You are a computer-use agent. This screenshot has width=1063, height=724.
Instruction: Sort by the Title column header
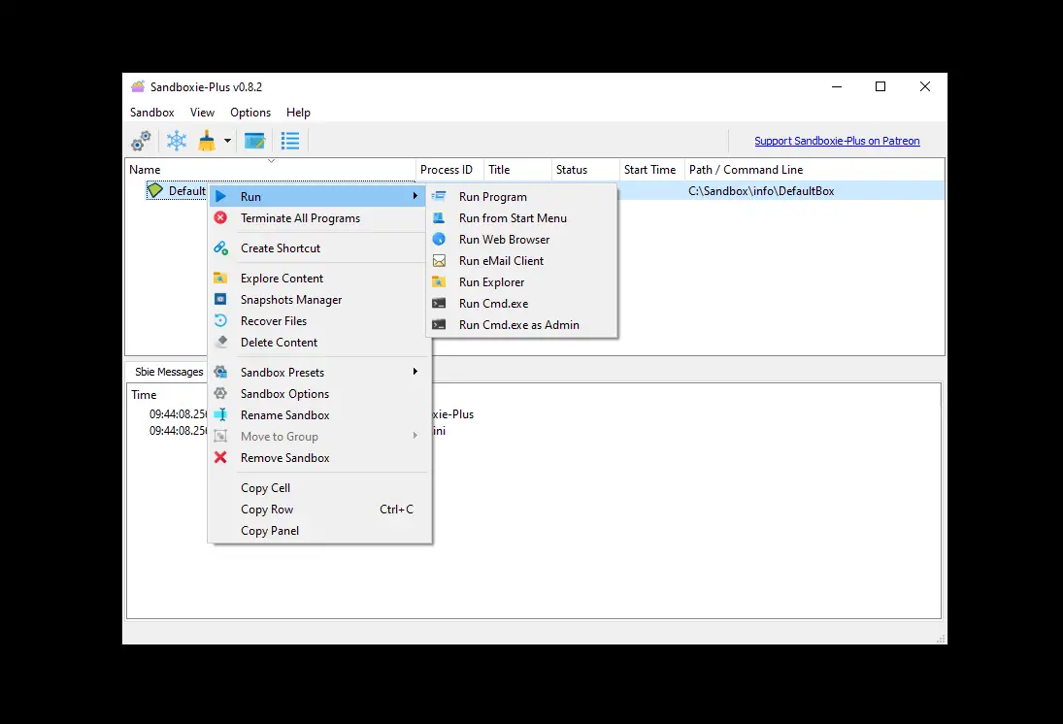[x=517, y=170]
